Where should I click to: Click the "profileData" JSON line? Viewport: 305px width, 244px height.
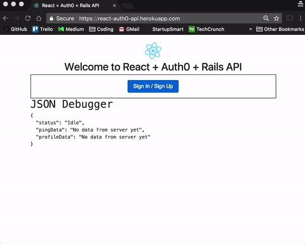pos(93,137)
